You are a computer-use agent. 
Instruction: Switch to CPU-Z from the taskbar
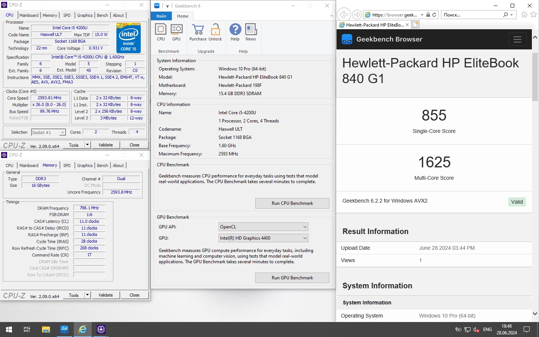pos(101,330)
